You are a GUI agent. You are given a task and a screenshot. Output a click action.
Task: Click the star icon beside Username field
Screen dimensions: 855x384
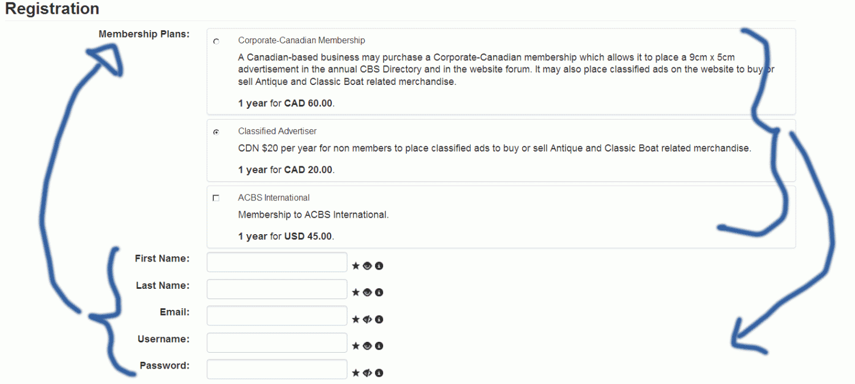[356, 346]
